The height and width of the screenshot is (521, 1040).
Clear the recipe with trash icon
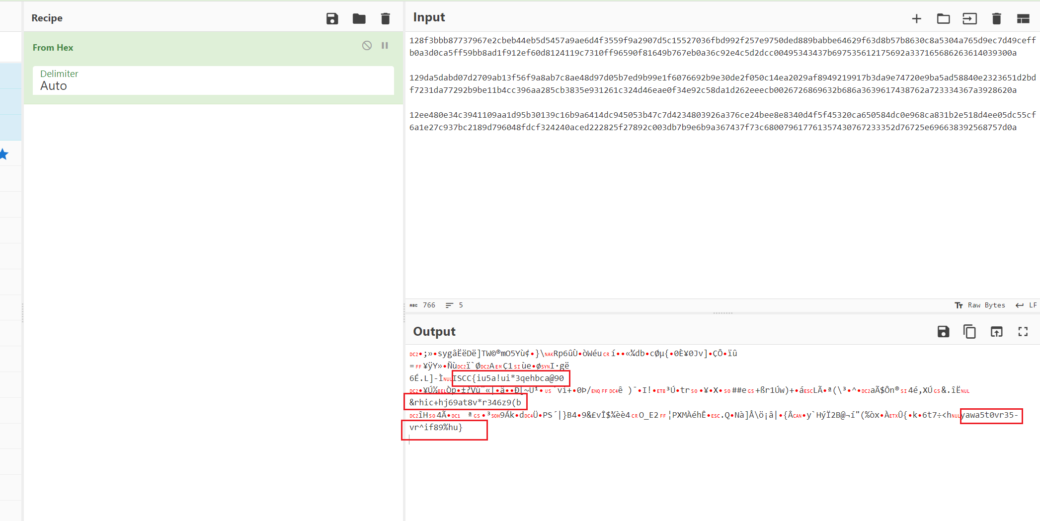coord(385,18)
